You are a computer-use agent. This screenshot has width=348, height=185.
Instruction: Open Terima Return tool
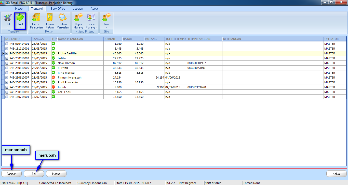[x=50, y=21]
